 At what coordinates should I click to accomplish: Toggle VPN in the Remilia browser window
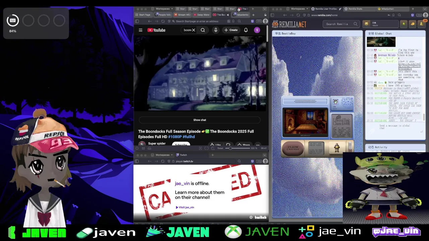(419, 15)
